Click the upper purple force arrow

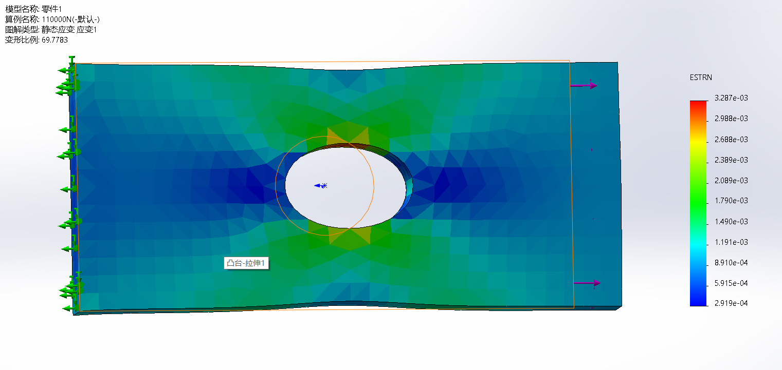click(584, 86)
